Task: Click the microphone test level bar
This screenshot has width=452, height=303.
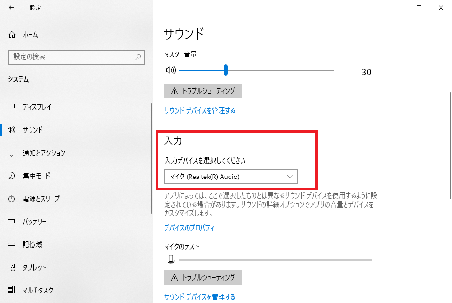Action: click(275, 260)
